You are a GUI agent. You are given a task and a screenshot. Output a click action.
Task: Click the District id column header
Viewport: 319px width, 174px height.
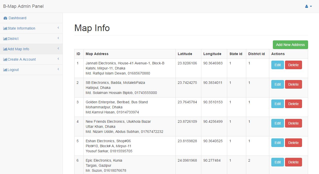coord(256,54)
